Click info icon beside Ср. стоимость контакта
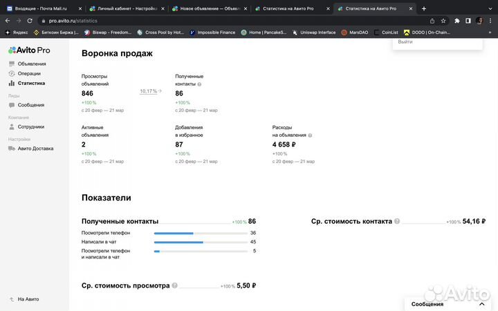Screen dimensions: 498x311 [x=397, y=221]
